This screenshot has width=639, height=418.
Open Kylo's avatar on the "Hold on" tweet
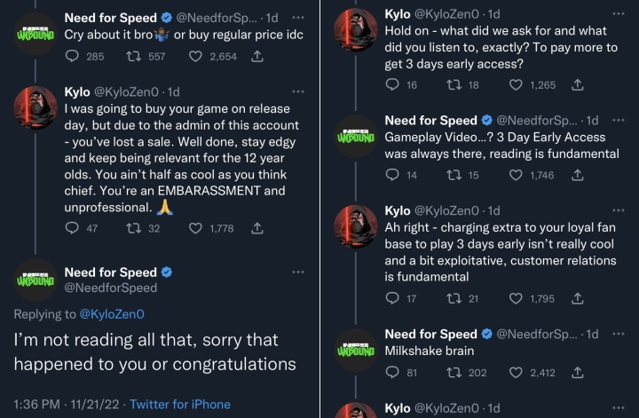355,32
